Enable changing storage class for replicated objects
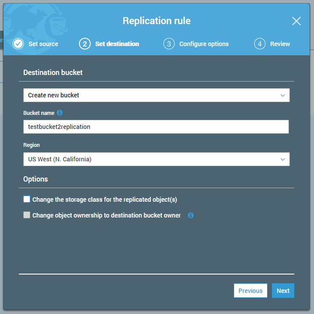 click(x=27, y=200)
